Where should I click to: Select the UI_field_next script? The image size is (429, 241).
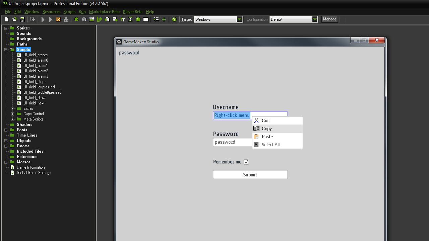(x=34, y=103)
